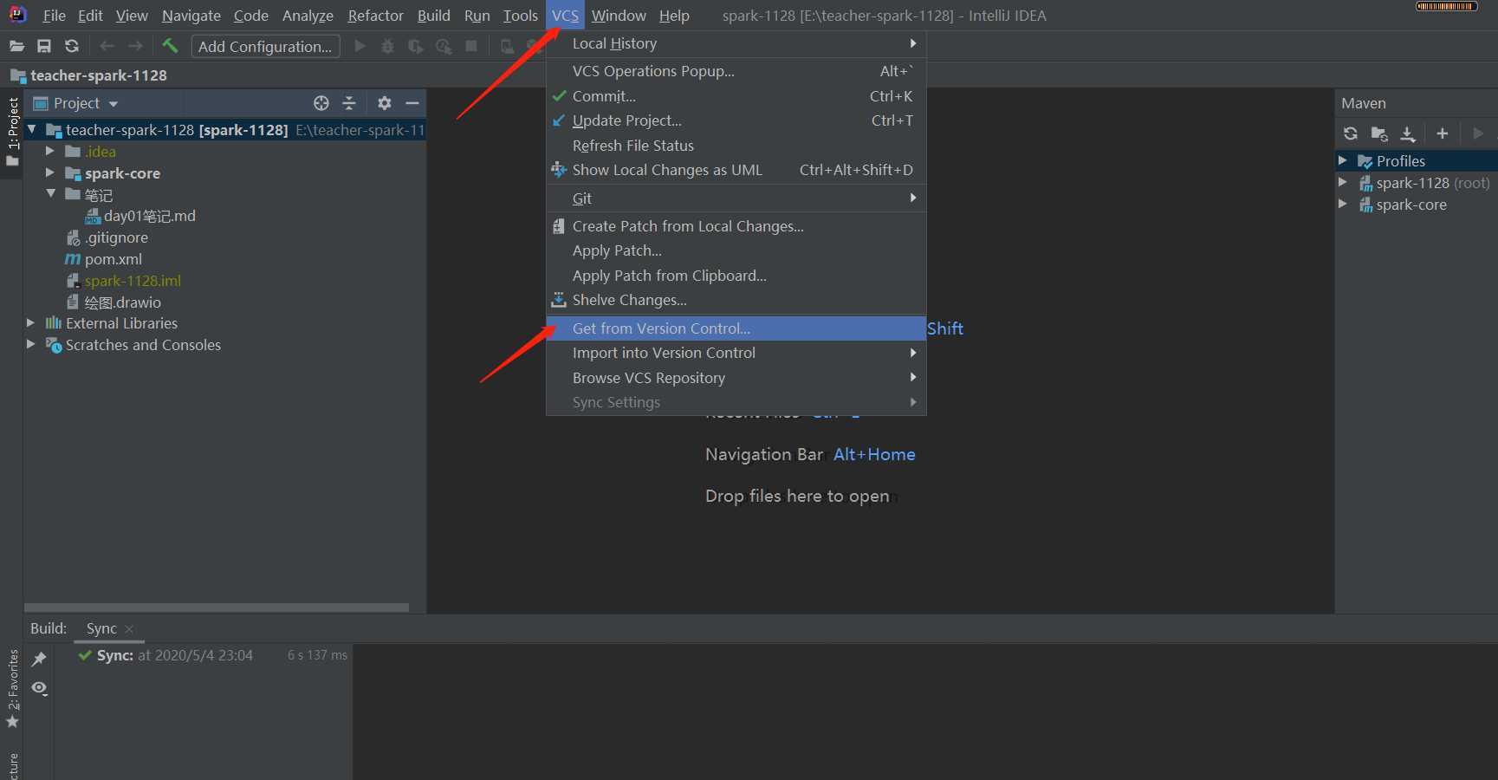
Task: Hide the Project panel with minus icon
Action: click(412, 103)
